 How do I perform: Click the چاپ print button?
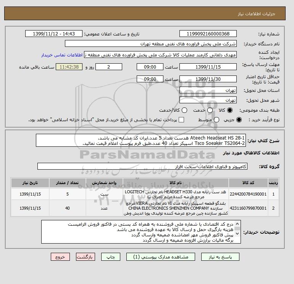click(x=111, y=257)
